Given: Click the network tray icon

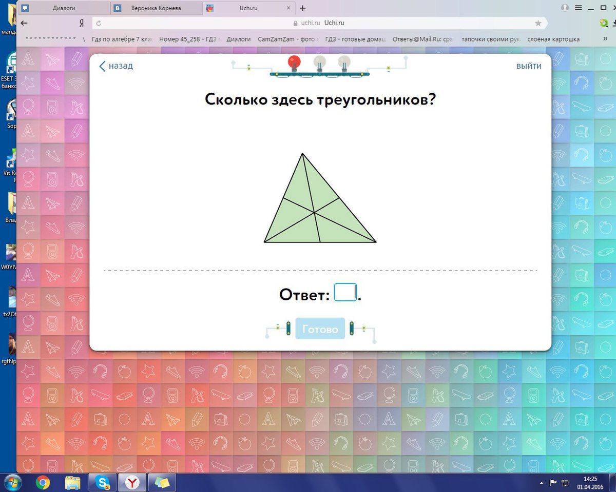Looking at the screenshot, I should coord(565,483).
